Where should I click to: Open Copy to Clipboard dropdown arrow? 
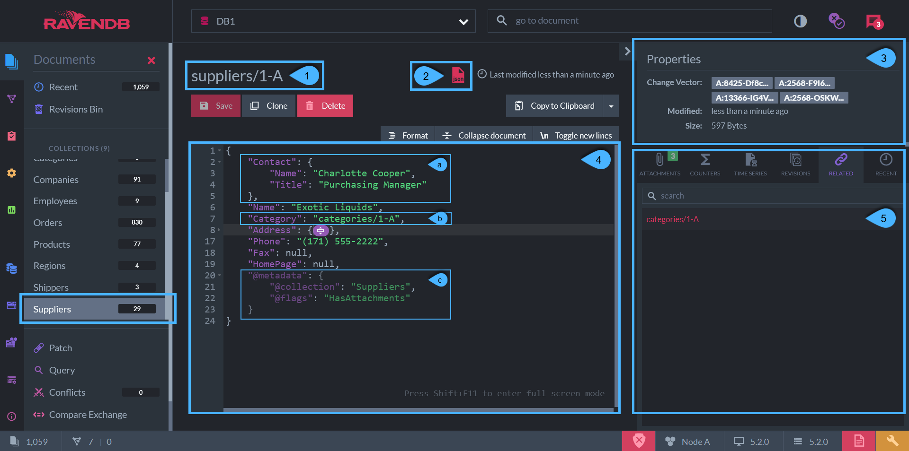point(611,106)
